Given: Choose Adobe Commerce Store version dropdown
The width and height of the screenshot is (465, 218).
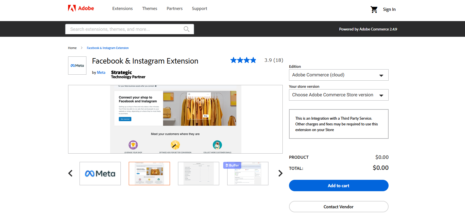Looking at the screenshot, I should [x=339, y=95].
